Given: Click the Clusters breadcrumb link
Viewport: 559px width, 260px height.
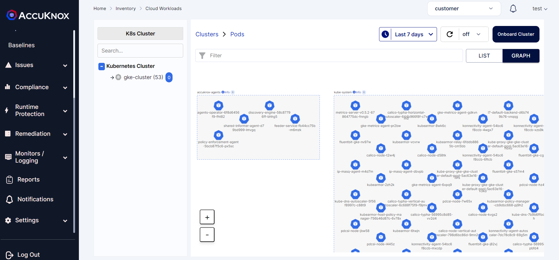Looking at the screenshot, I should 207,34.
